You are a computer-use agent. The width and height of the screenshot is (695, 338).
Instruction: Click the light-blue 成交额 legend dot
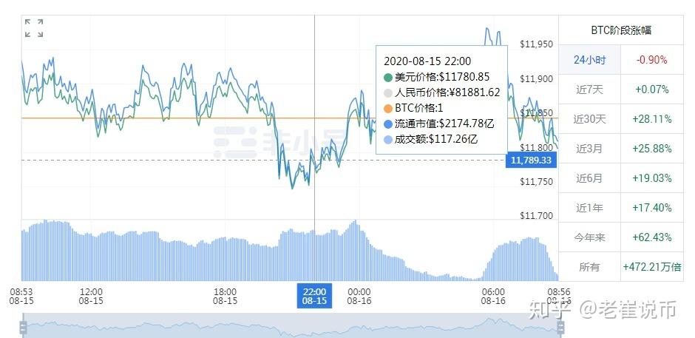point(389,139)
